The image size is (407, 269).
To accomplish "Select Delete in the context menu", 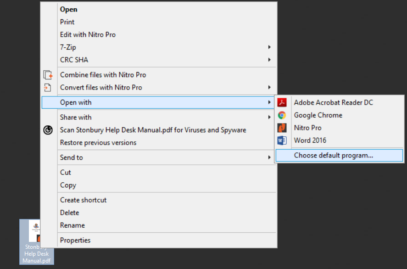I will (x=159, y=213).
